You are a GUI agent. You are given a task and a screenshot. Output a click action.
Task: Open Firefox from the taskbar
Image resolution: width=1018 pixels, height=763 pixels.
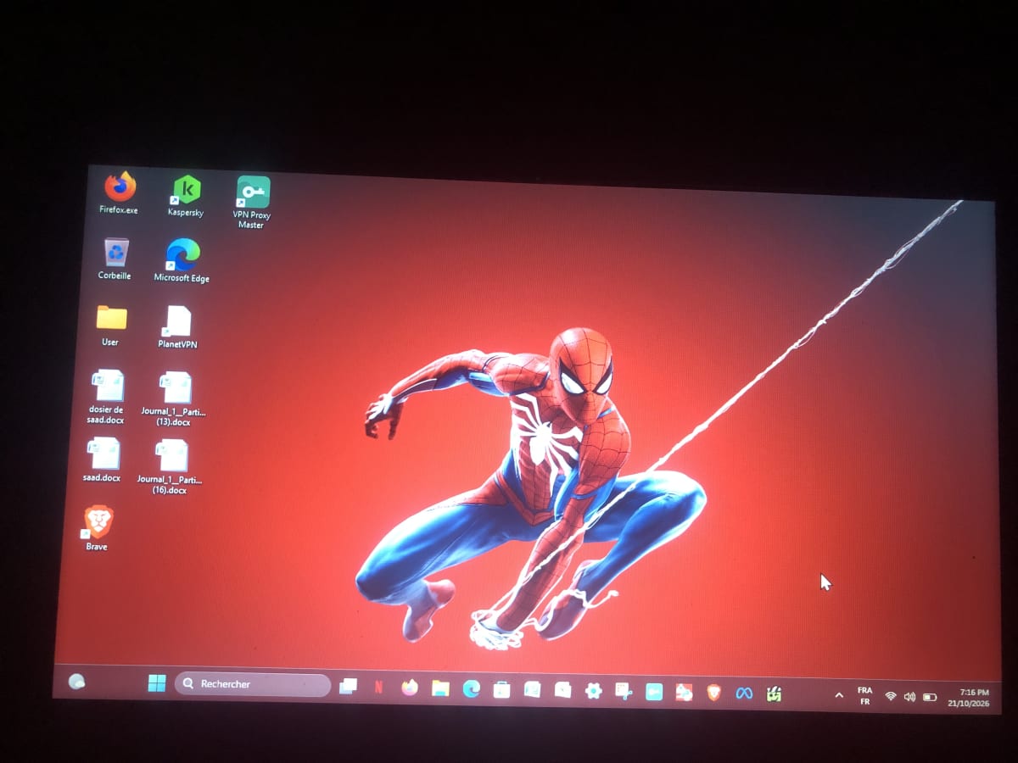(x=410, y=688)
